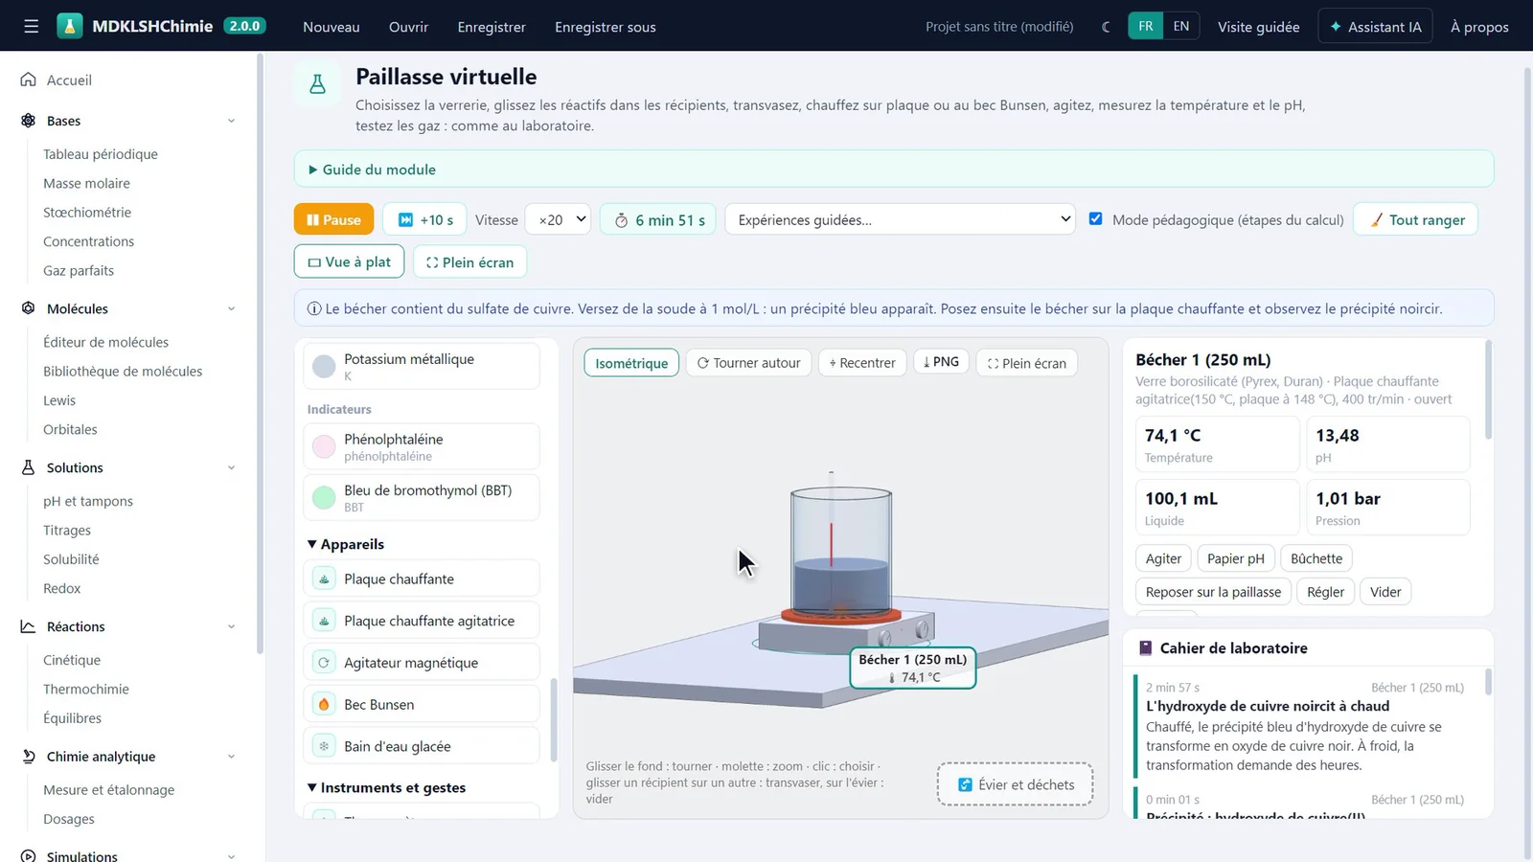Collapse the Appareils section
This screenshot has width=1533, height=862.
346,544
